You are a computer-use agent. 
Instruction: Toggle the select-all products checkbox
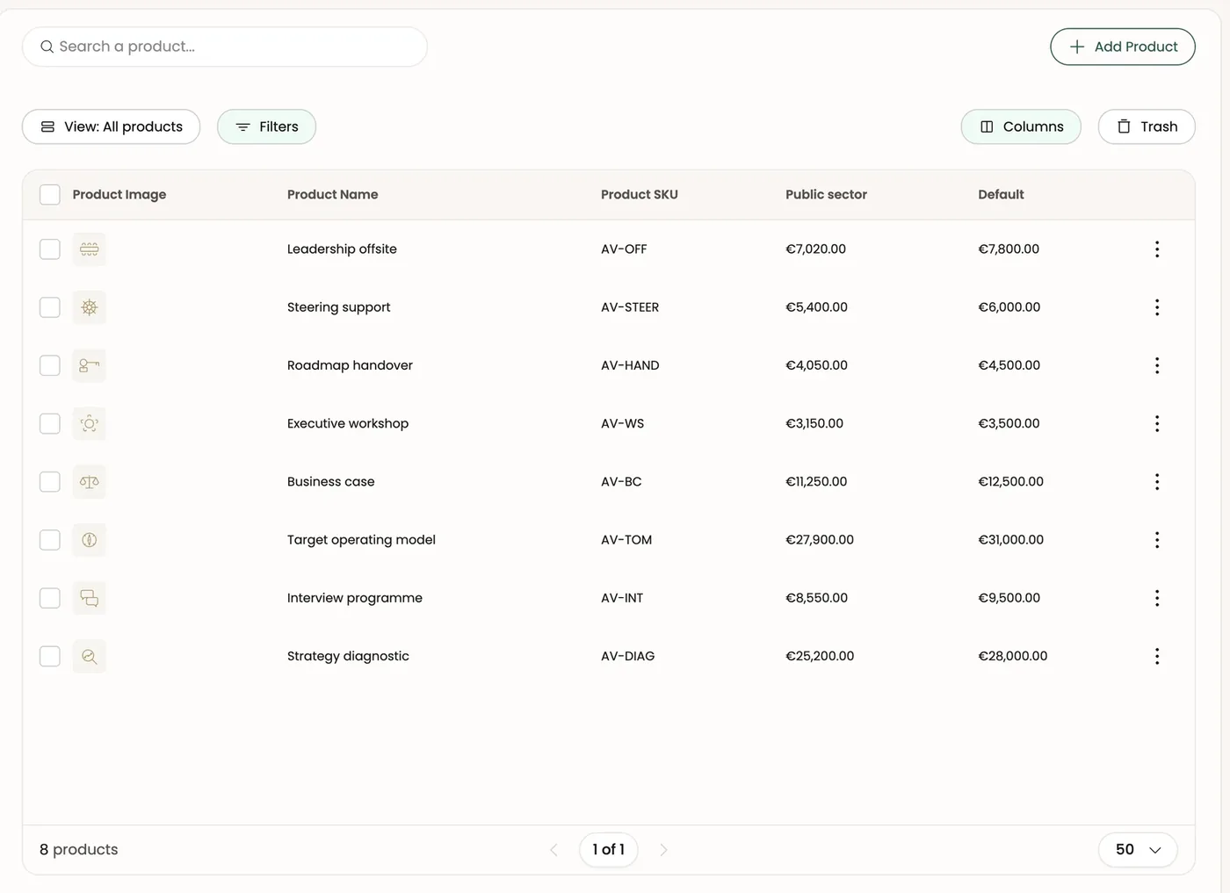[50, 194]
